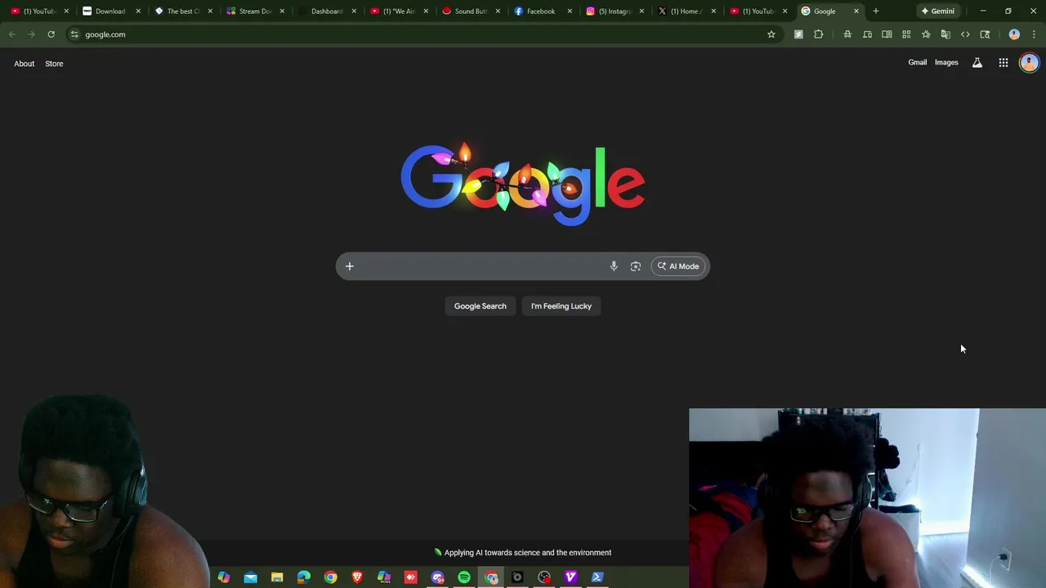Screen dimensions: 1046x588
Task: Close the Google tab
Action: [856, 11]
